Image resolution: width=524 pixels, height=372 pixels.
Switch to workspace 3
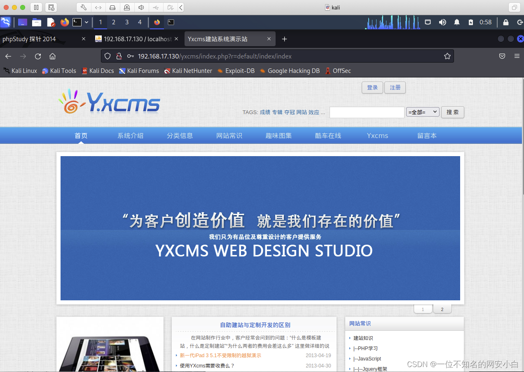tap(127, 22)
